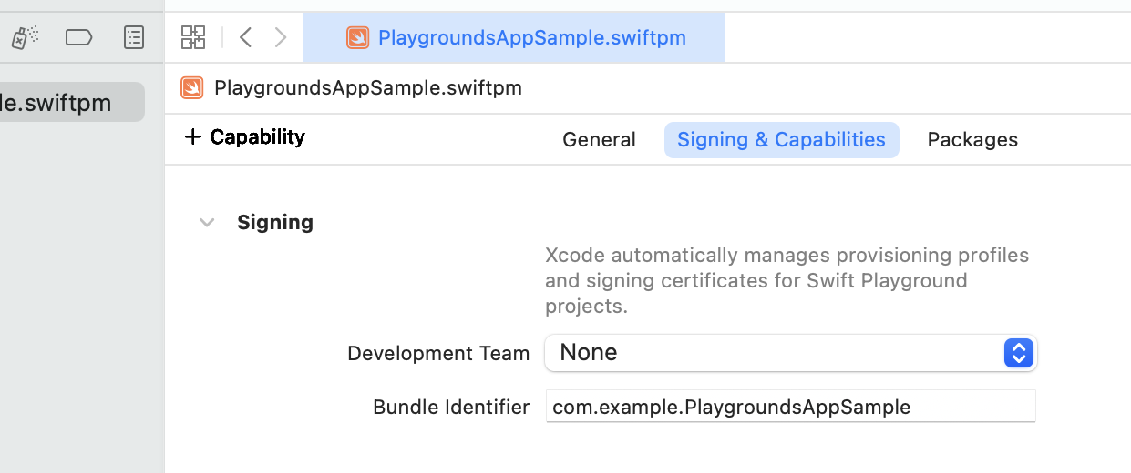Viewport: 1131px width, 473px height.
Task: Select the PlaygroundsAppSample.swiftpm editor tab title
Action: (531, 37)
